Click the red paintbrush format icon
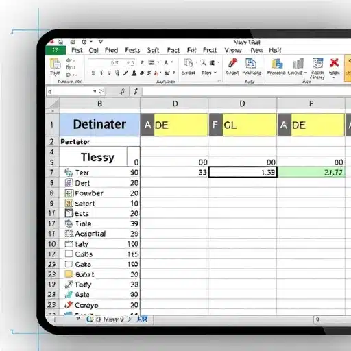 click(x=232, y=63)
